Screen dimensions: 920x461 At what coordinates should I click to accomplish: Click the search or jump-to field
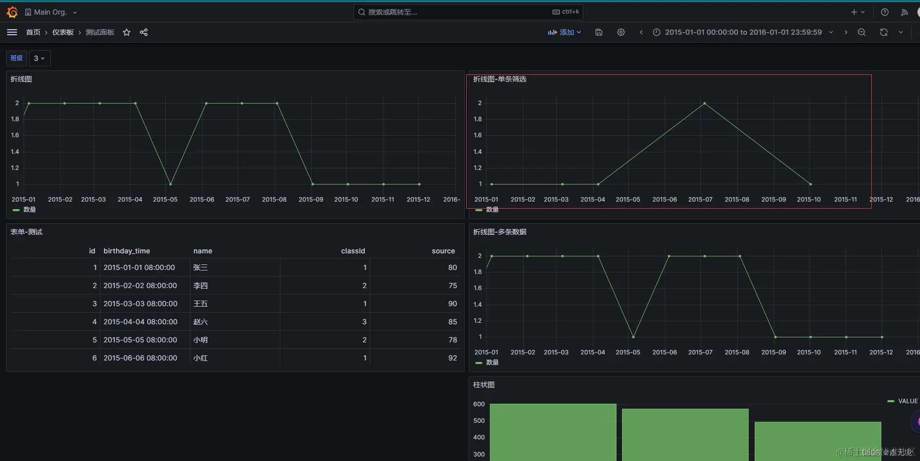click(x=468, y=12)
